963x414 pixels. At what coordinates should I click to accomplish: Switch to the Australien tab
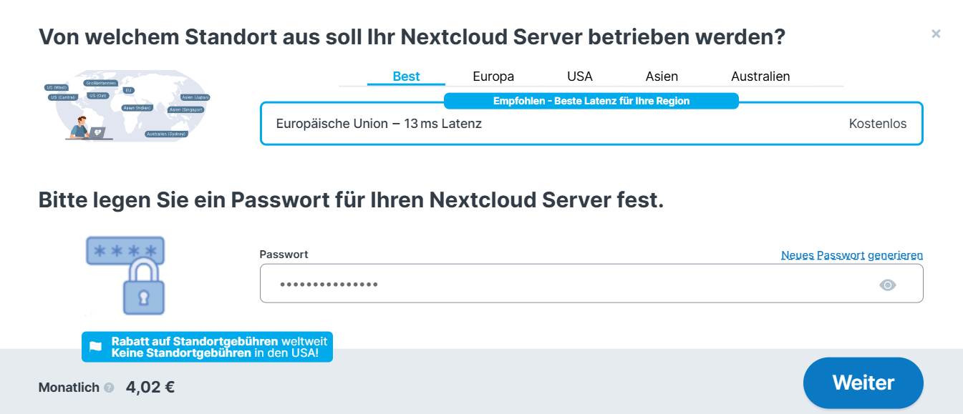(760, 77)
